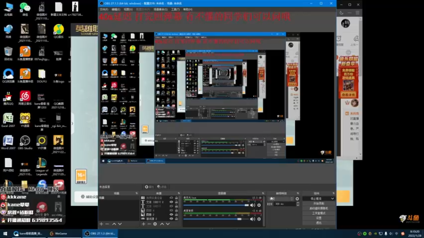Toggle visibility of third source 文本 (GDI+)
The height and width of the screenshot is (238, 424).
171,206
